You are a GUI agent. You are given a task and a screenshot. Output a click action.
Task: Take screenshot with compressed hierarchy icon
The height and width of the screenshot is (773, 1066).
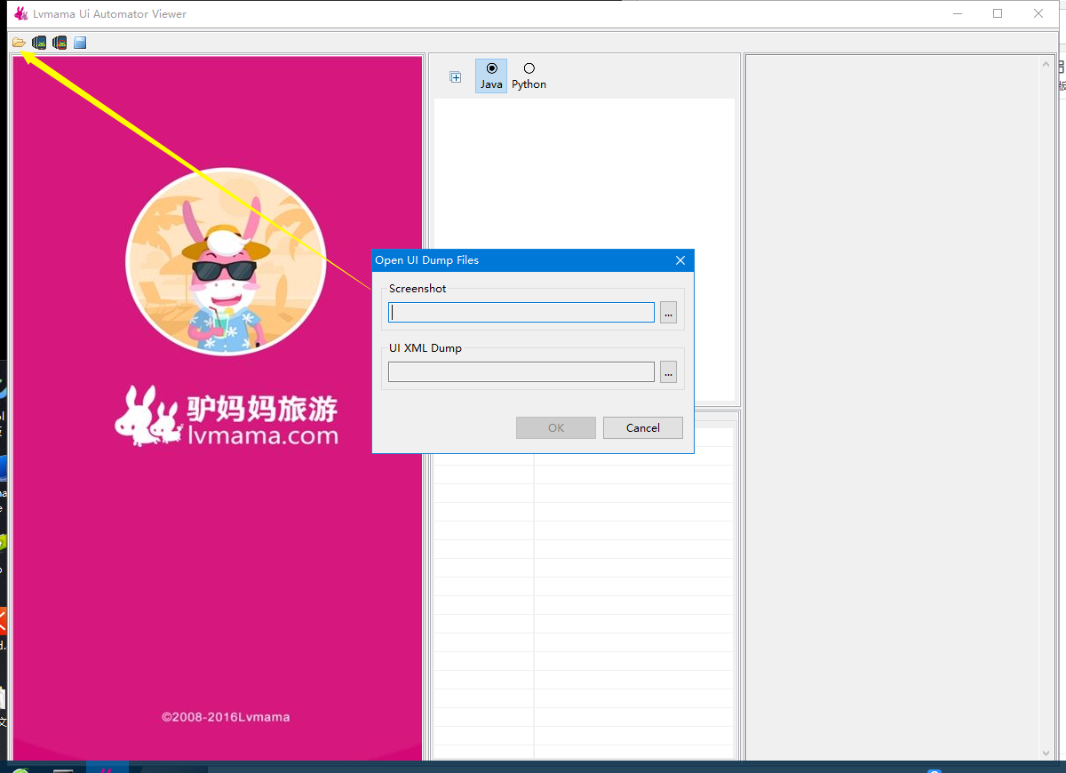click(59, 42)
